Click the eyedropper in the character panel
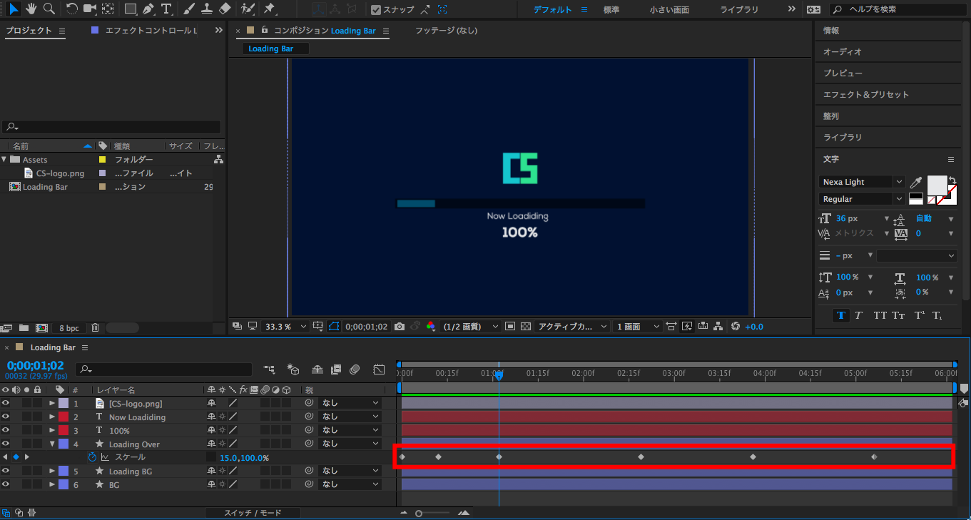Screen dimensions: 971x520 (916, 183)
